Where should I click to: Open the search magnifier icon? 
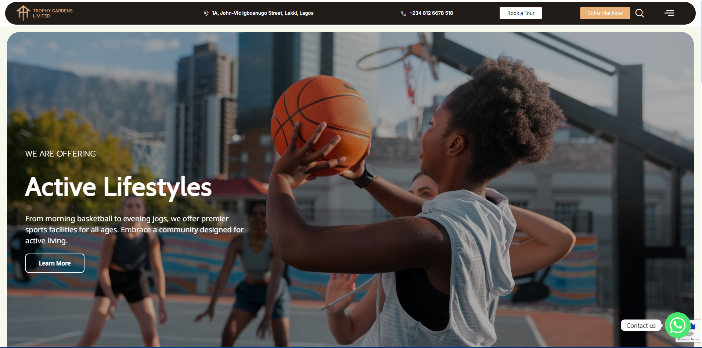pos(640,13)
